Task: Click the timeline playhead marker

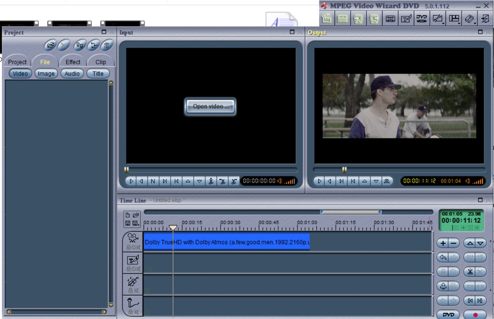Action: coord(173,227)
